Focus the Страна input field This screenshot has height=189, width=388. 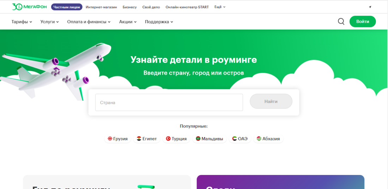(169, 102)
